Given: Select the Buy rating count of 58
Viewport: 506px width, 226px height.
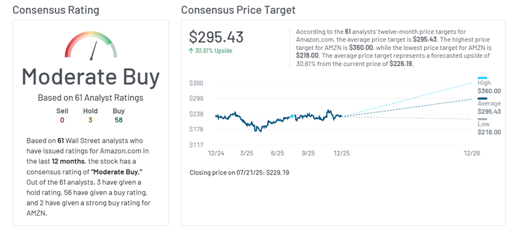Looking at the screenshot, I should pos(119,120).
